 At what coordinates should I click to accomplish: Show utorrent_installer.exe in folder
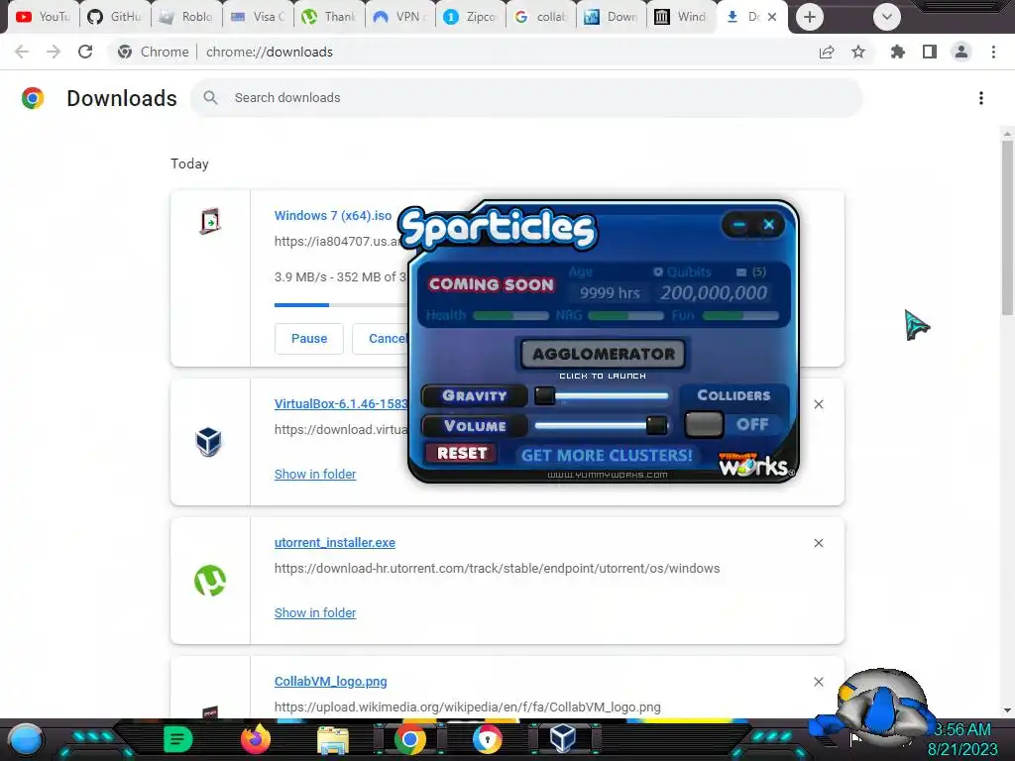(x=315, y=612)
